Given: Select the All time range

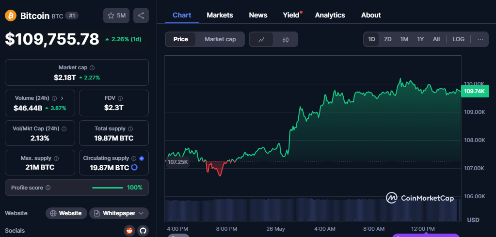Looking at the screenshot, I should pyautogui.click(x=436, y=39).
